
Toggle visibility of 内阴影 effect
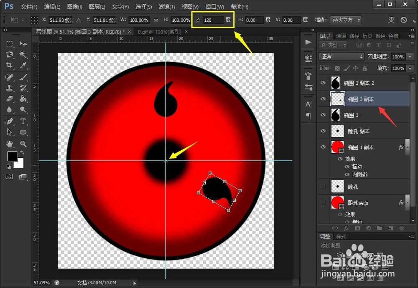[x=347, y=174]
